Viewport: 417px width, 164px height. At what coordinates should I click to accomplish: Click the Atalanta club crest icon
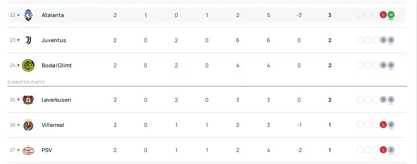(x=28, y=15)
